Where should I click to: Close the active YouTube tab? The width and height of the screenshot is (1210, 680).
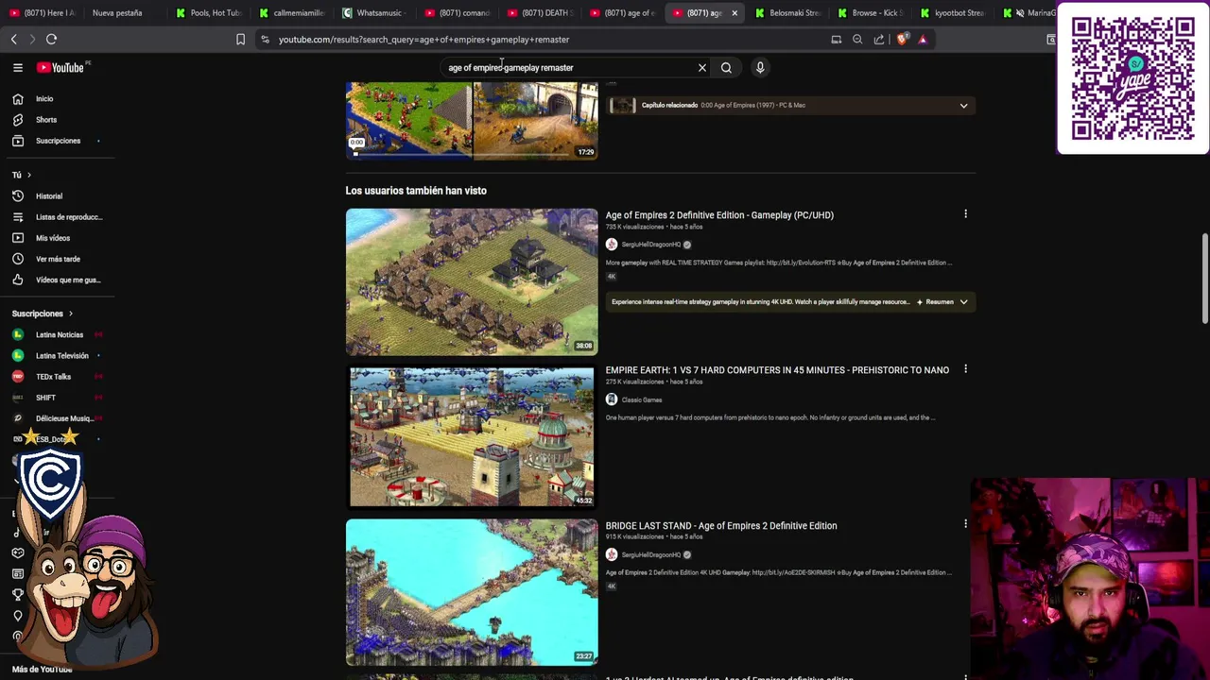pyautogui.click(x=735, y=13)
